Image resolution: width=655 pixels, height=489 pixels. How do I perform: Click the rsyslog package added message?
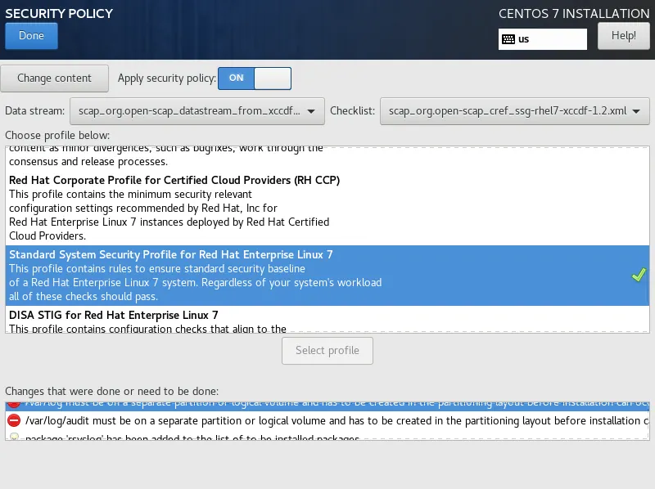pyautogui.click(x=327, y=435)
